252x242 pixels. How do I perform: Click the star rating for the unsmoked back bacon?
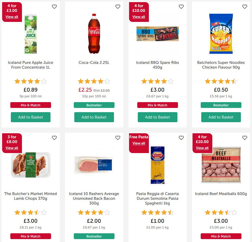[x=94, y=212]
